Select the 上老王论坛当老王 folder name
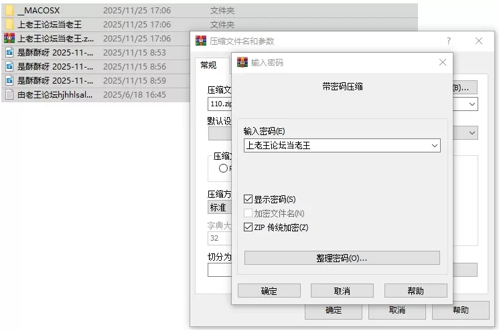The height and width of the screenshot is (331, 499). 50,25
